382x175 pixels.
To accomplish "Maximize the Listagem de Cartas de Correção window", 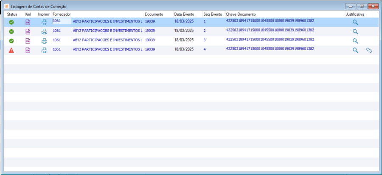I will (362, 6).
